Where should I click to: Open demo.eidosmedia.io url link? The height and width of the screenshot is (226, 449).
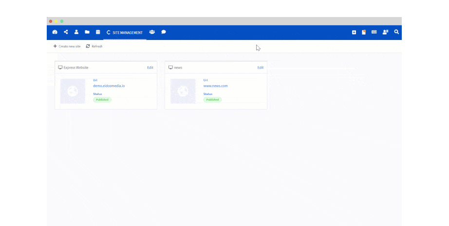pos(109,86)
